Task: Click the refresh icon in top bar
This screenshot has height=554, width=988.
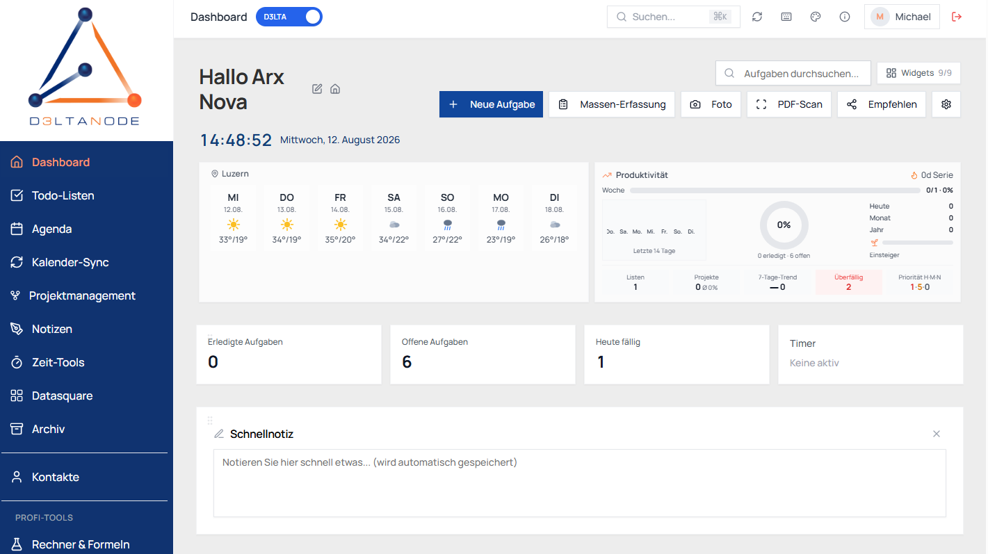Action: tap(757, 17)
